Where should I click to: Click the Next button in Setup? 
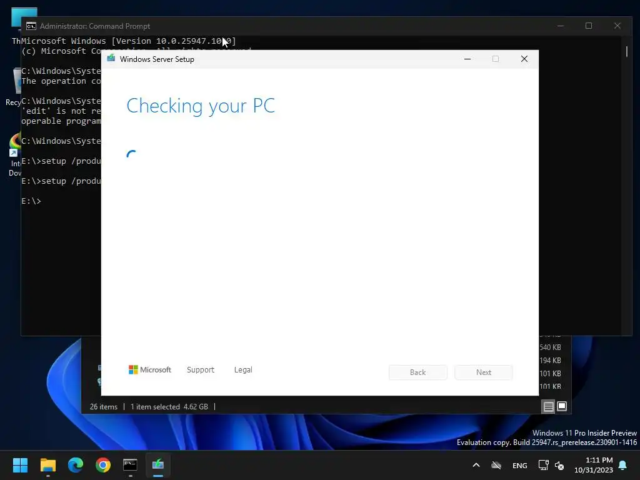click(484, 372)
